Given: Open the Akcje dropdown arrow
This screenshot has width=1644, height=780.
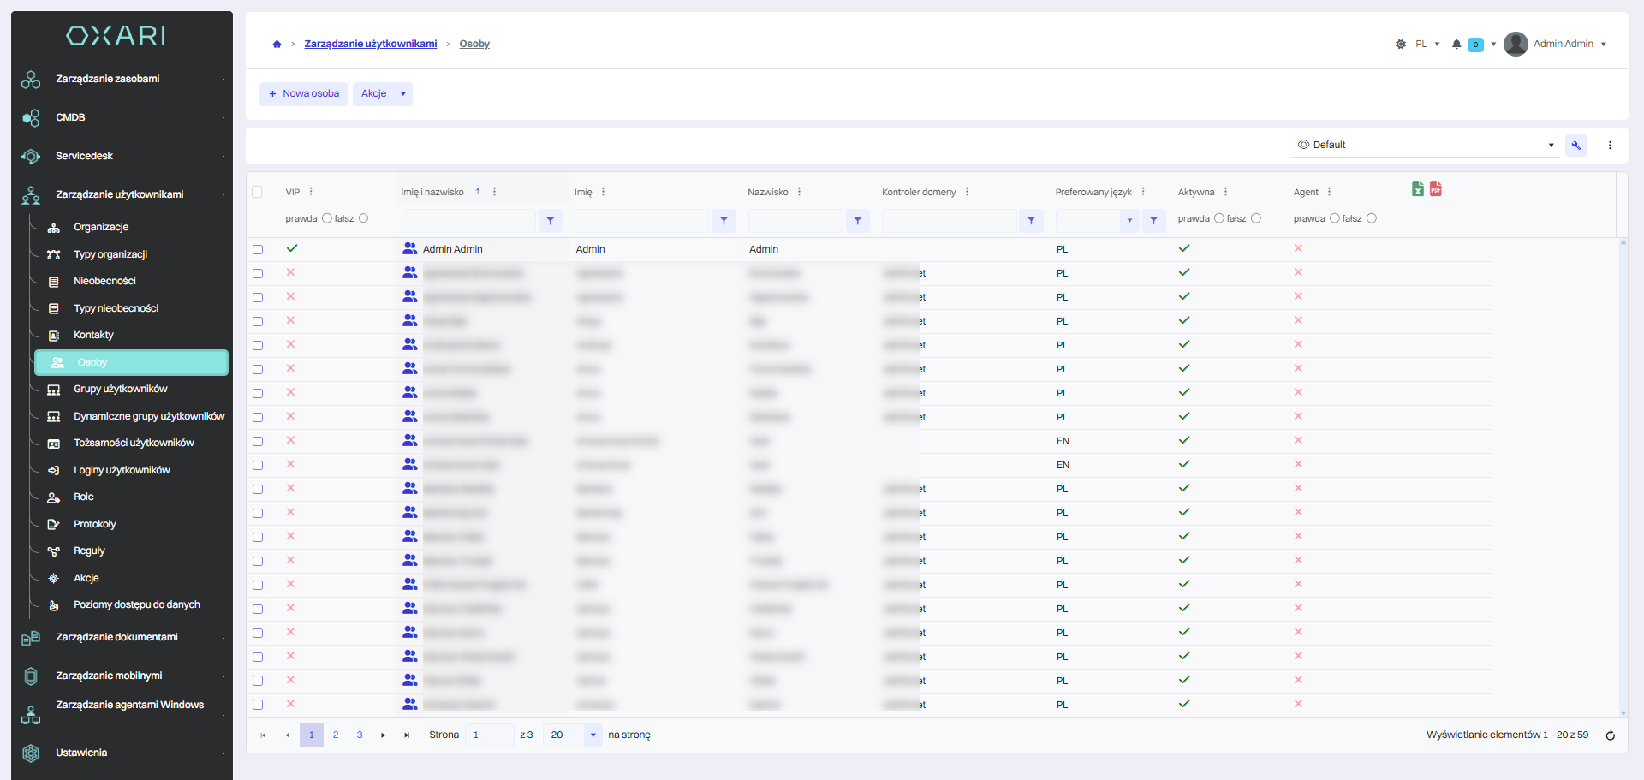Looking at the screenshot, I should pyautogui.click(x=403, y=94).
